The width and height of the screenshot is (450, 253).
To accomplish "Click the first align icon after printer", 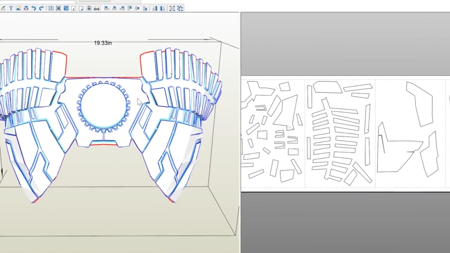I will coord(107,8).
